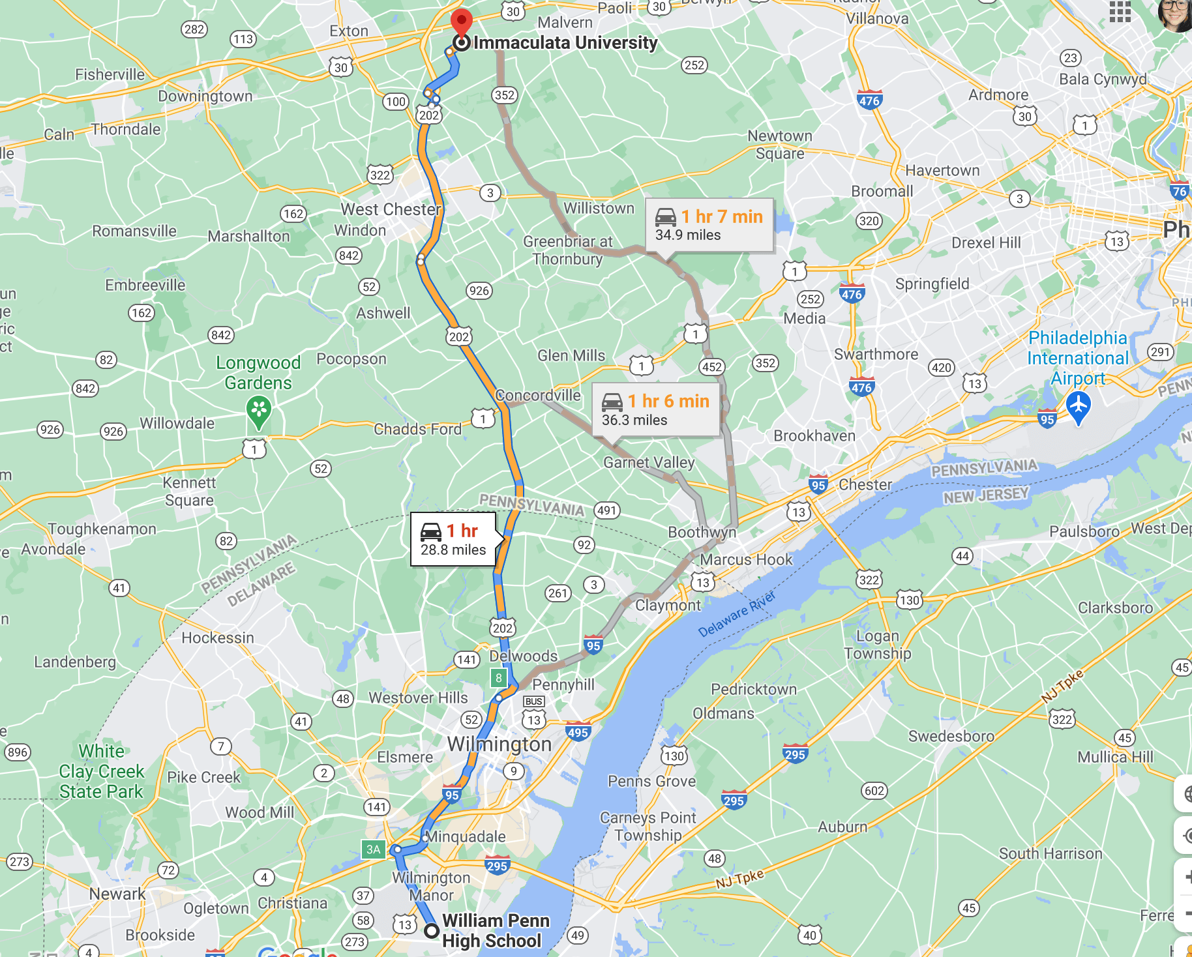
Task: Open the Google account profile picture
Action: pos(1176,13)
